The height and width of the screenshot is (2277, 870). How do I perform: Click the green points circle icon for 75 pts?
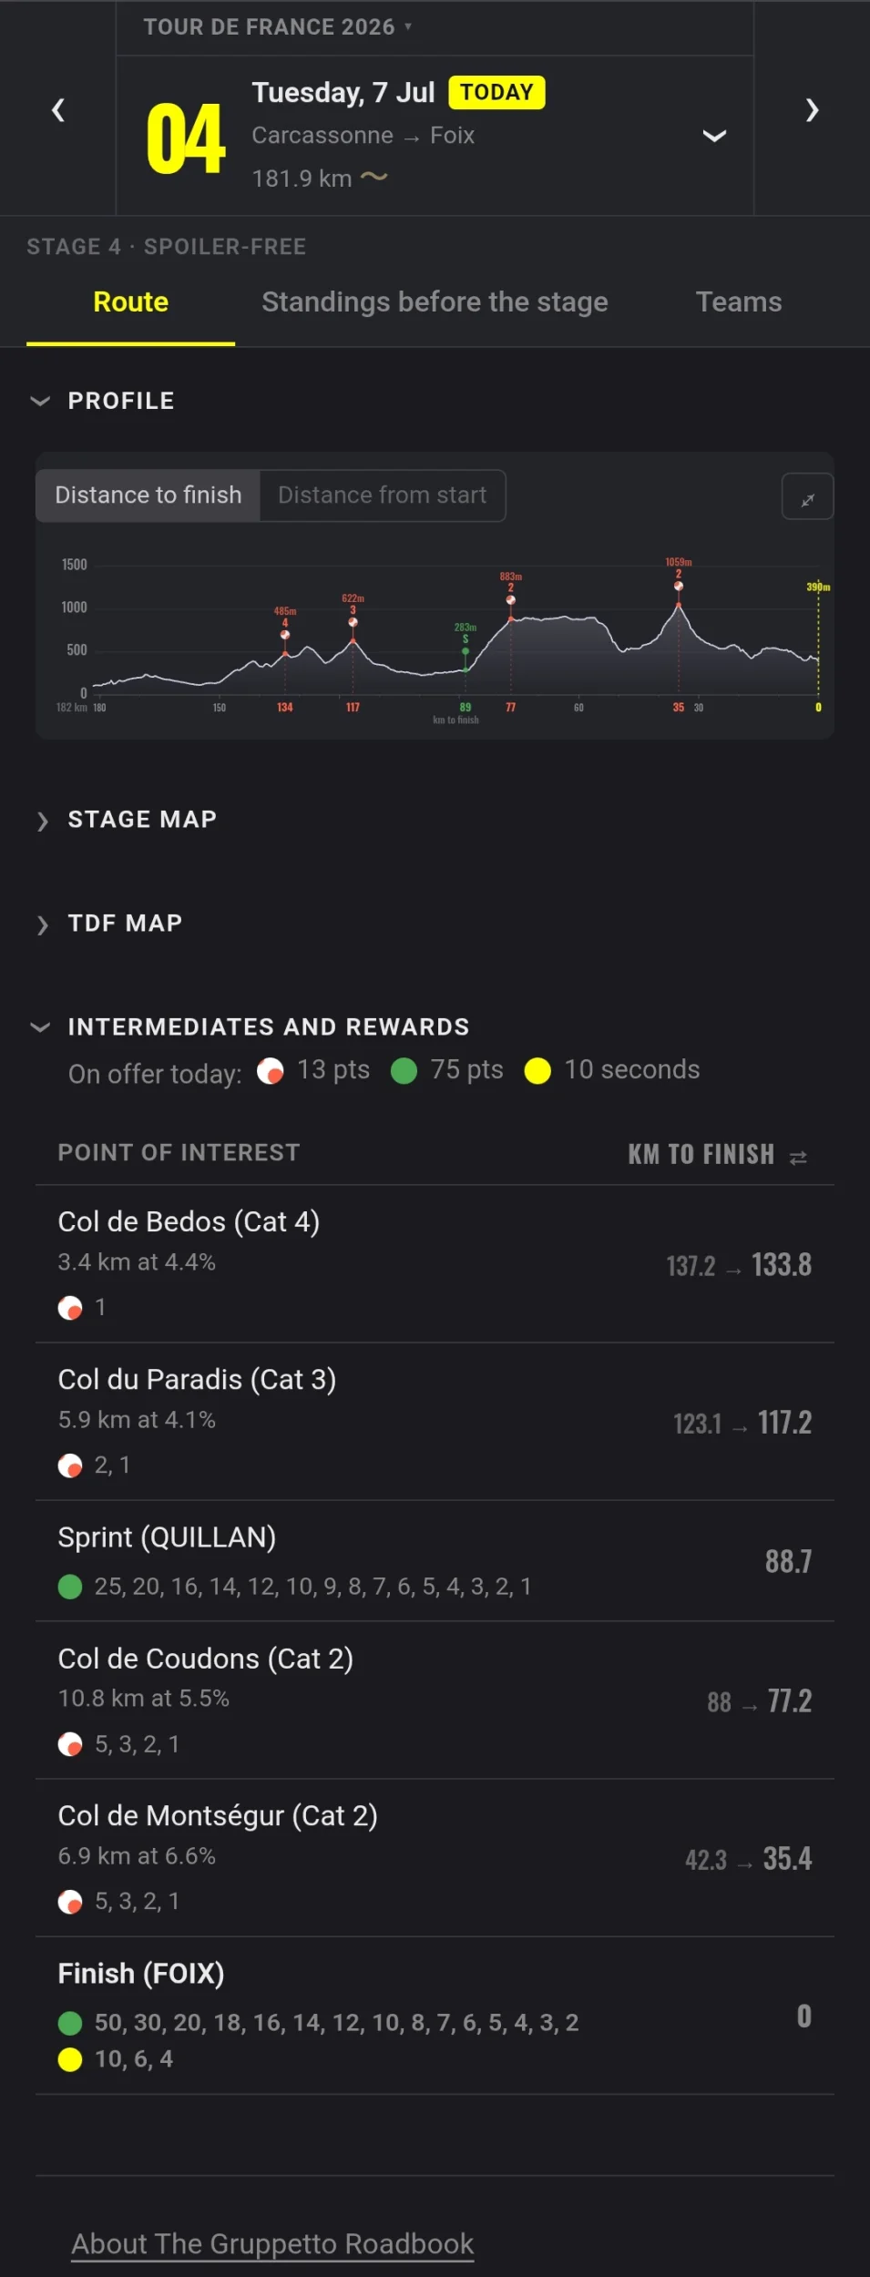404,1071
